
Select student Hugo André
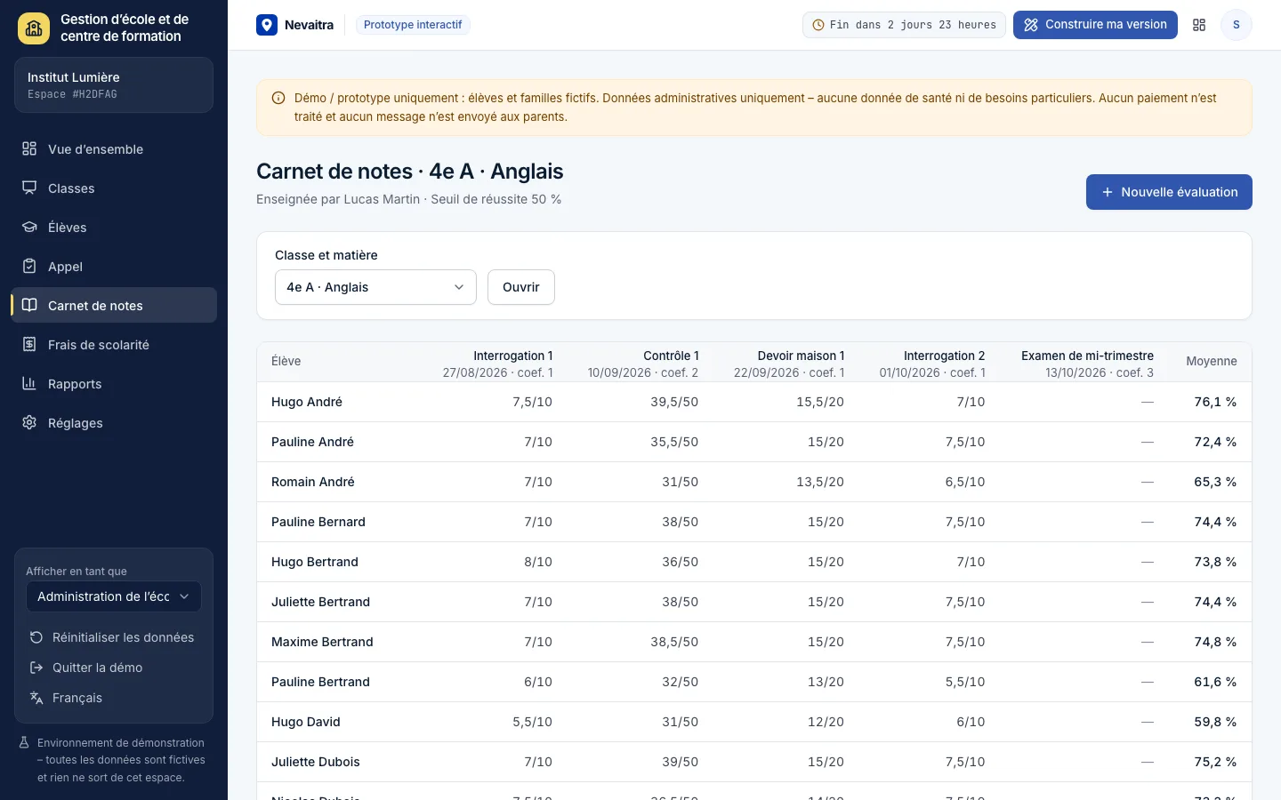(x=307, y=402)
